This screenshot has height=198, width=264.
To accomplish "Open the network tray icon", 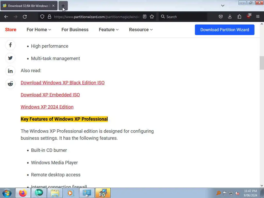I will click(231, 193).
